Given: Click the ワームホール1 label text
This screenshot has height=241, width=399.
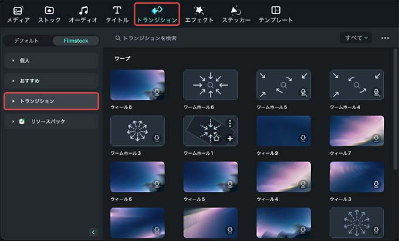Looking at the screenshot, I should point(198,153).
